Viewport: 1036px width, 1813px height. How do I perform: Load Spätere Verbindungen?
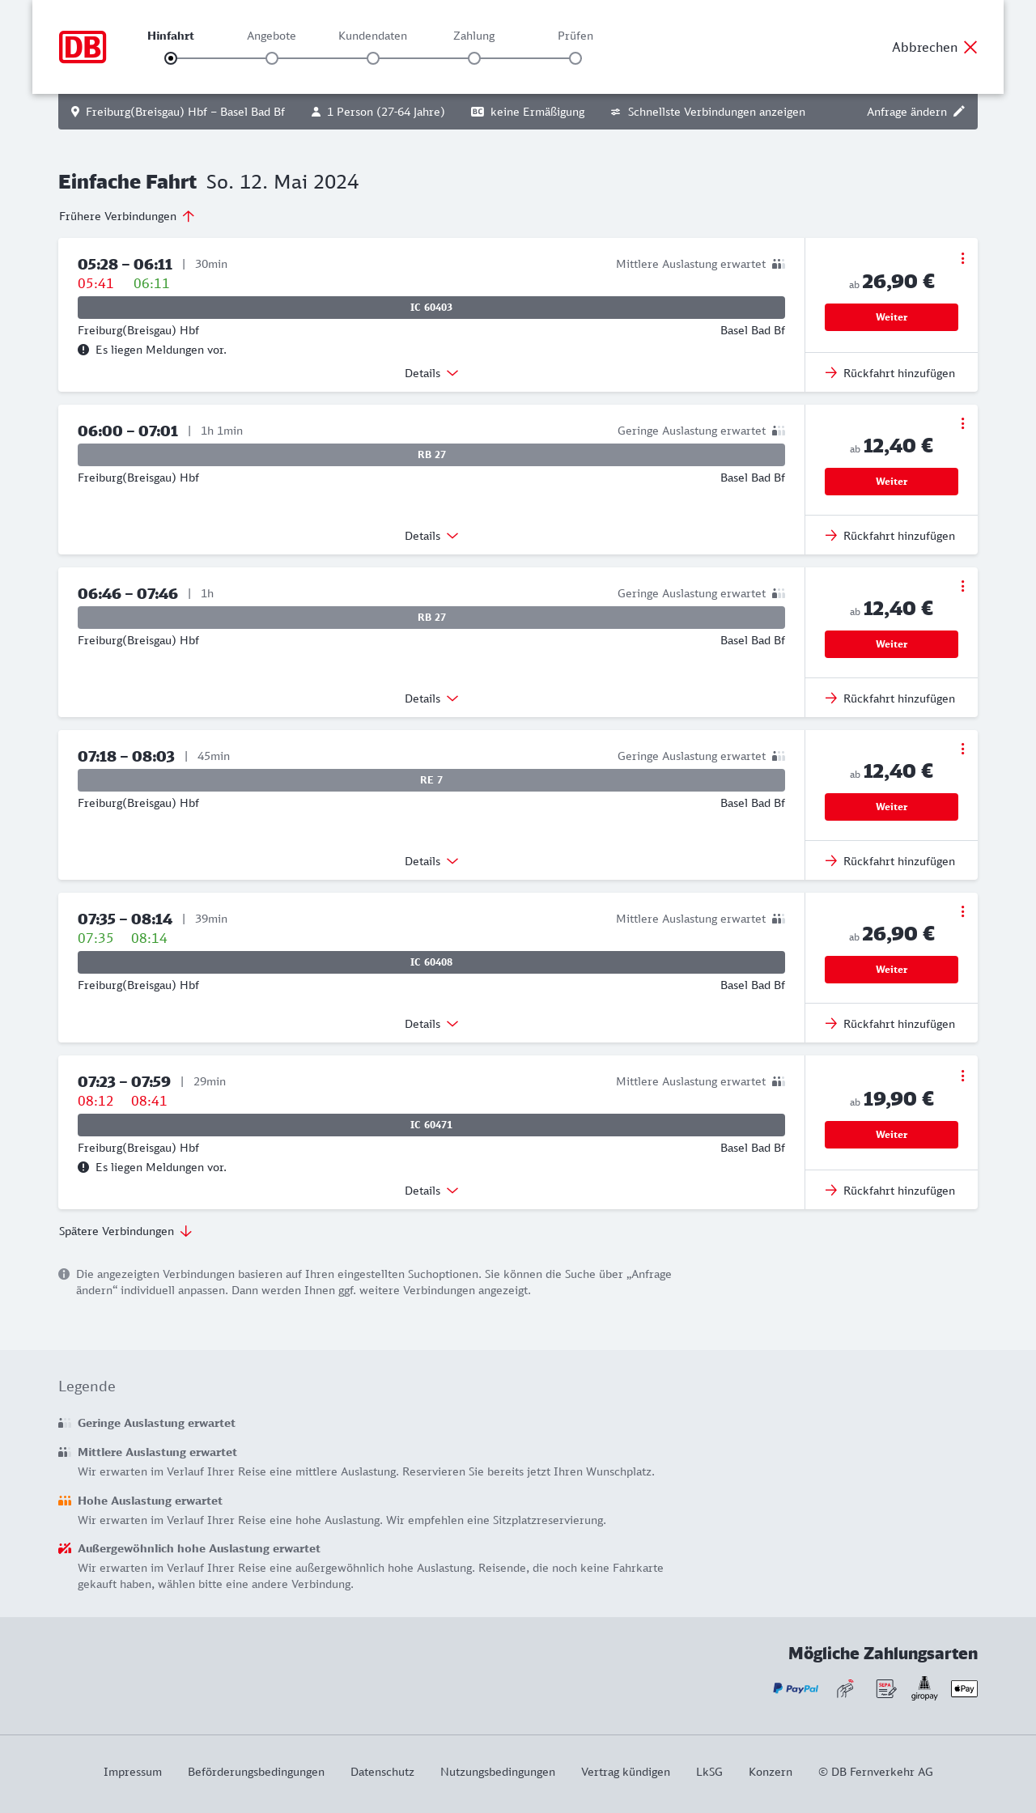coord(125,1231)
